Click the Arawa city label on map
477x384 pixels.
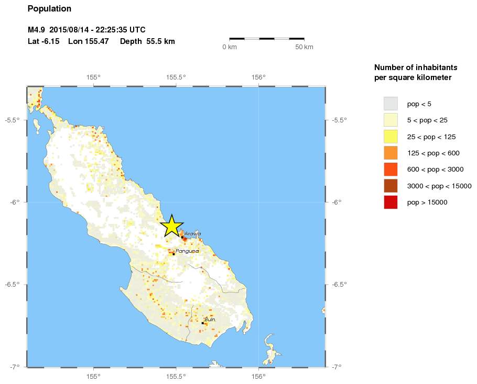(x=192, y=234)
